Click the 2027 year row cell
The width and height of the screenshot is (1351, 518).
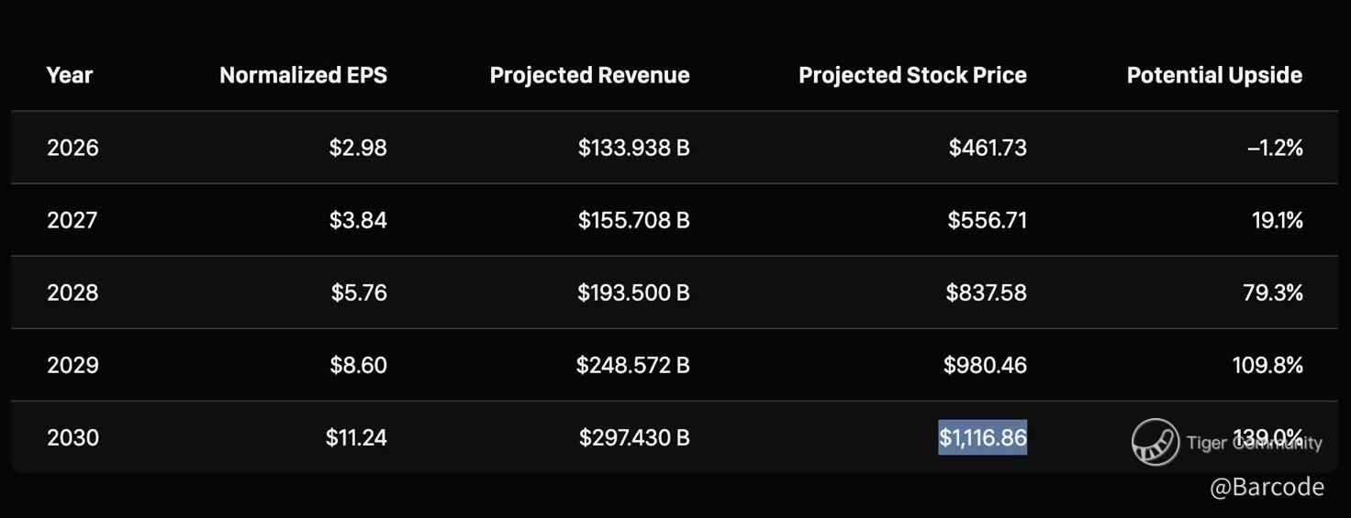(x=73, y=220)
